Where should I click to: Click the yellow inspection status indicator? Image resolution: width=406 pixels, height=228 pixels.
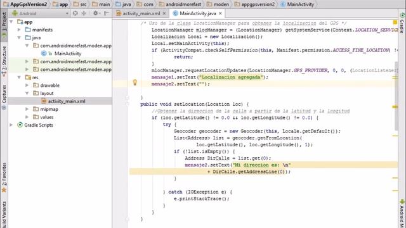click(x=395, y=23)
